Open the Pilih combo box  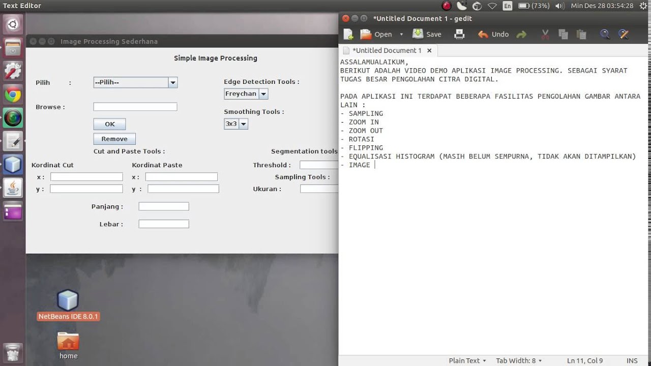tap(135, 82)
